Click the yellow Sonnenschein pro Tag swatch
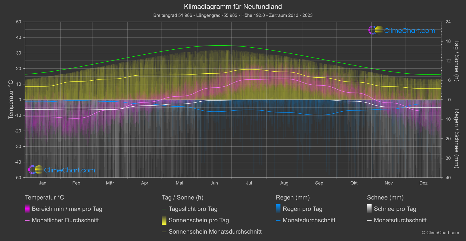This screenshot has height=241, width=466. [164, 220]
